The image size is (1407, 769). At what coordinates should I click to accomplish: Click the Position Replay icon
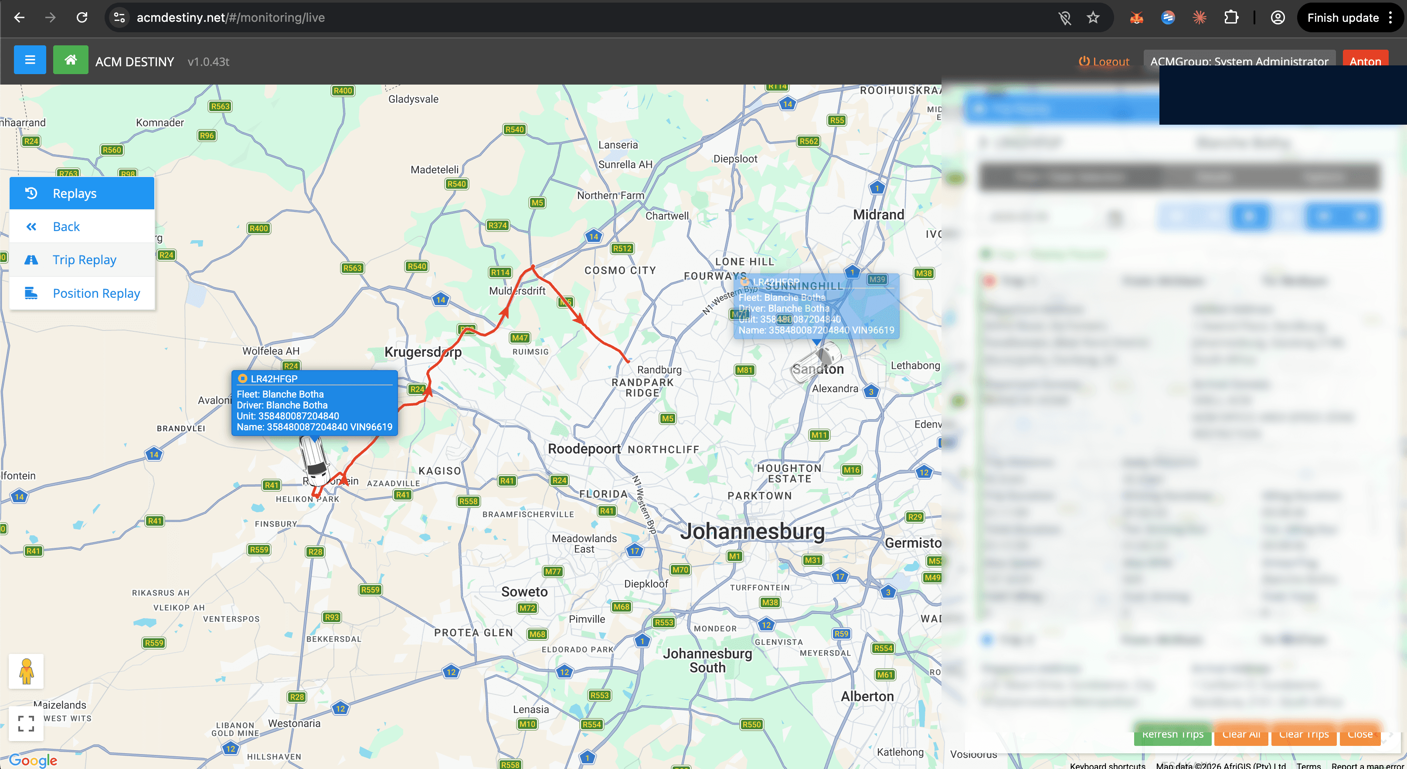point(31,293)
